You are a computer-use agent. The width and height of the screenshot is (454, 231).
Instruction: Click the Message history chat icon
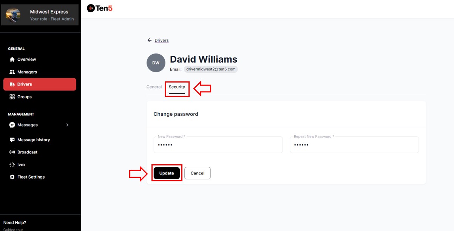tap(12, 140)
